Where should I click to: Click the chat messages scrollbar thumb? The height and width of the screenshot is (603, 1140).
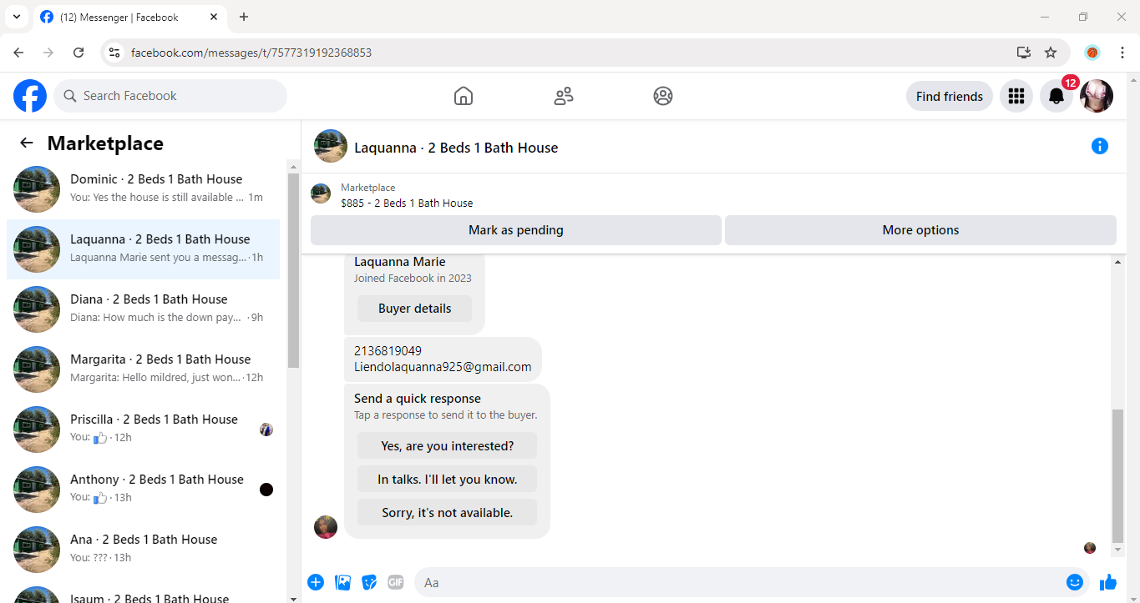coord(1118,475)
